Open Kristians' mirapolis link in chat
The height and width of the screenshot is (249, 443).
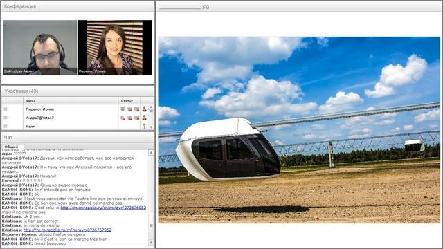[x=67, y=230]
